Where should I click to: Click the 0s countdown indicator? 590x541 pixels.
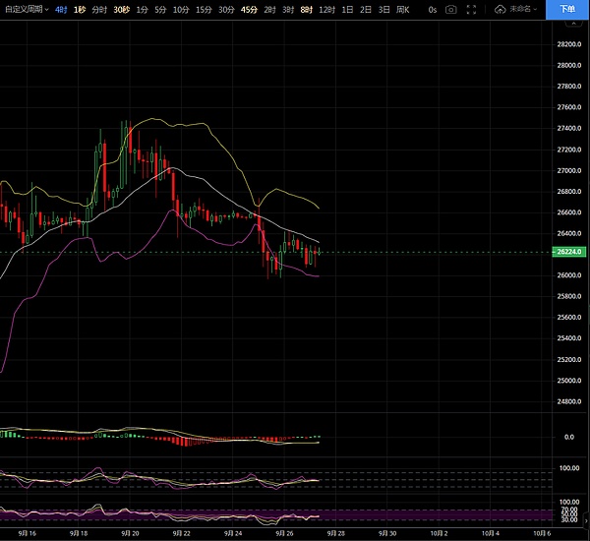(431, 9)
